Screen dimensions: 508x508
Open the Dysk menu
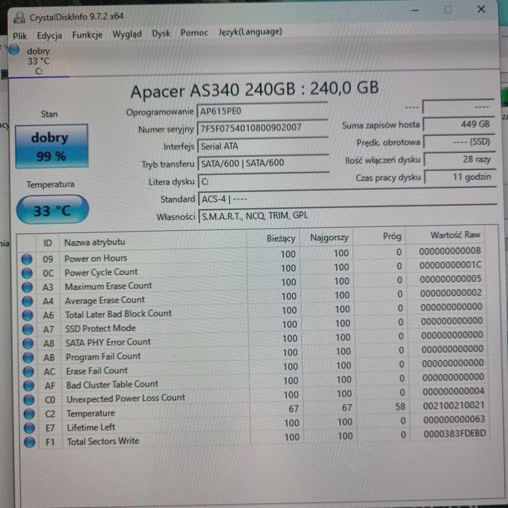click(161, 33)
